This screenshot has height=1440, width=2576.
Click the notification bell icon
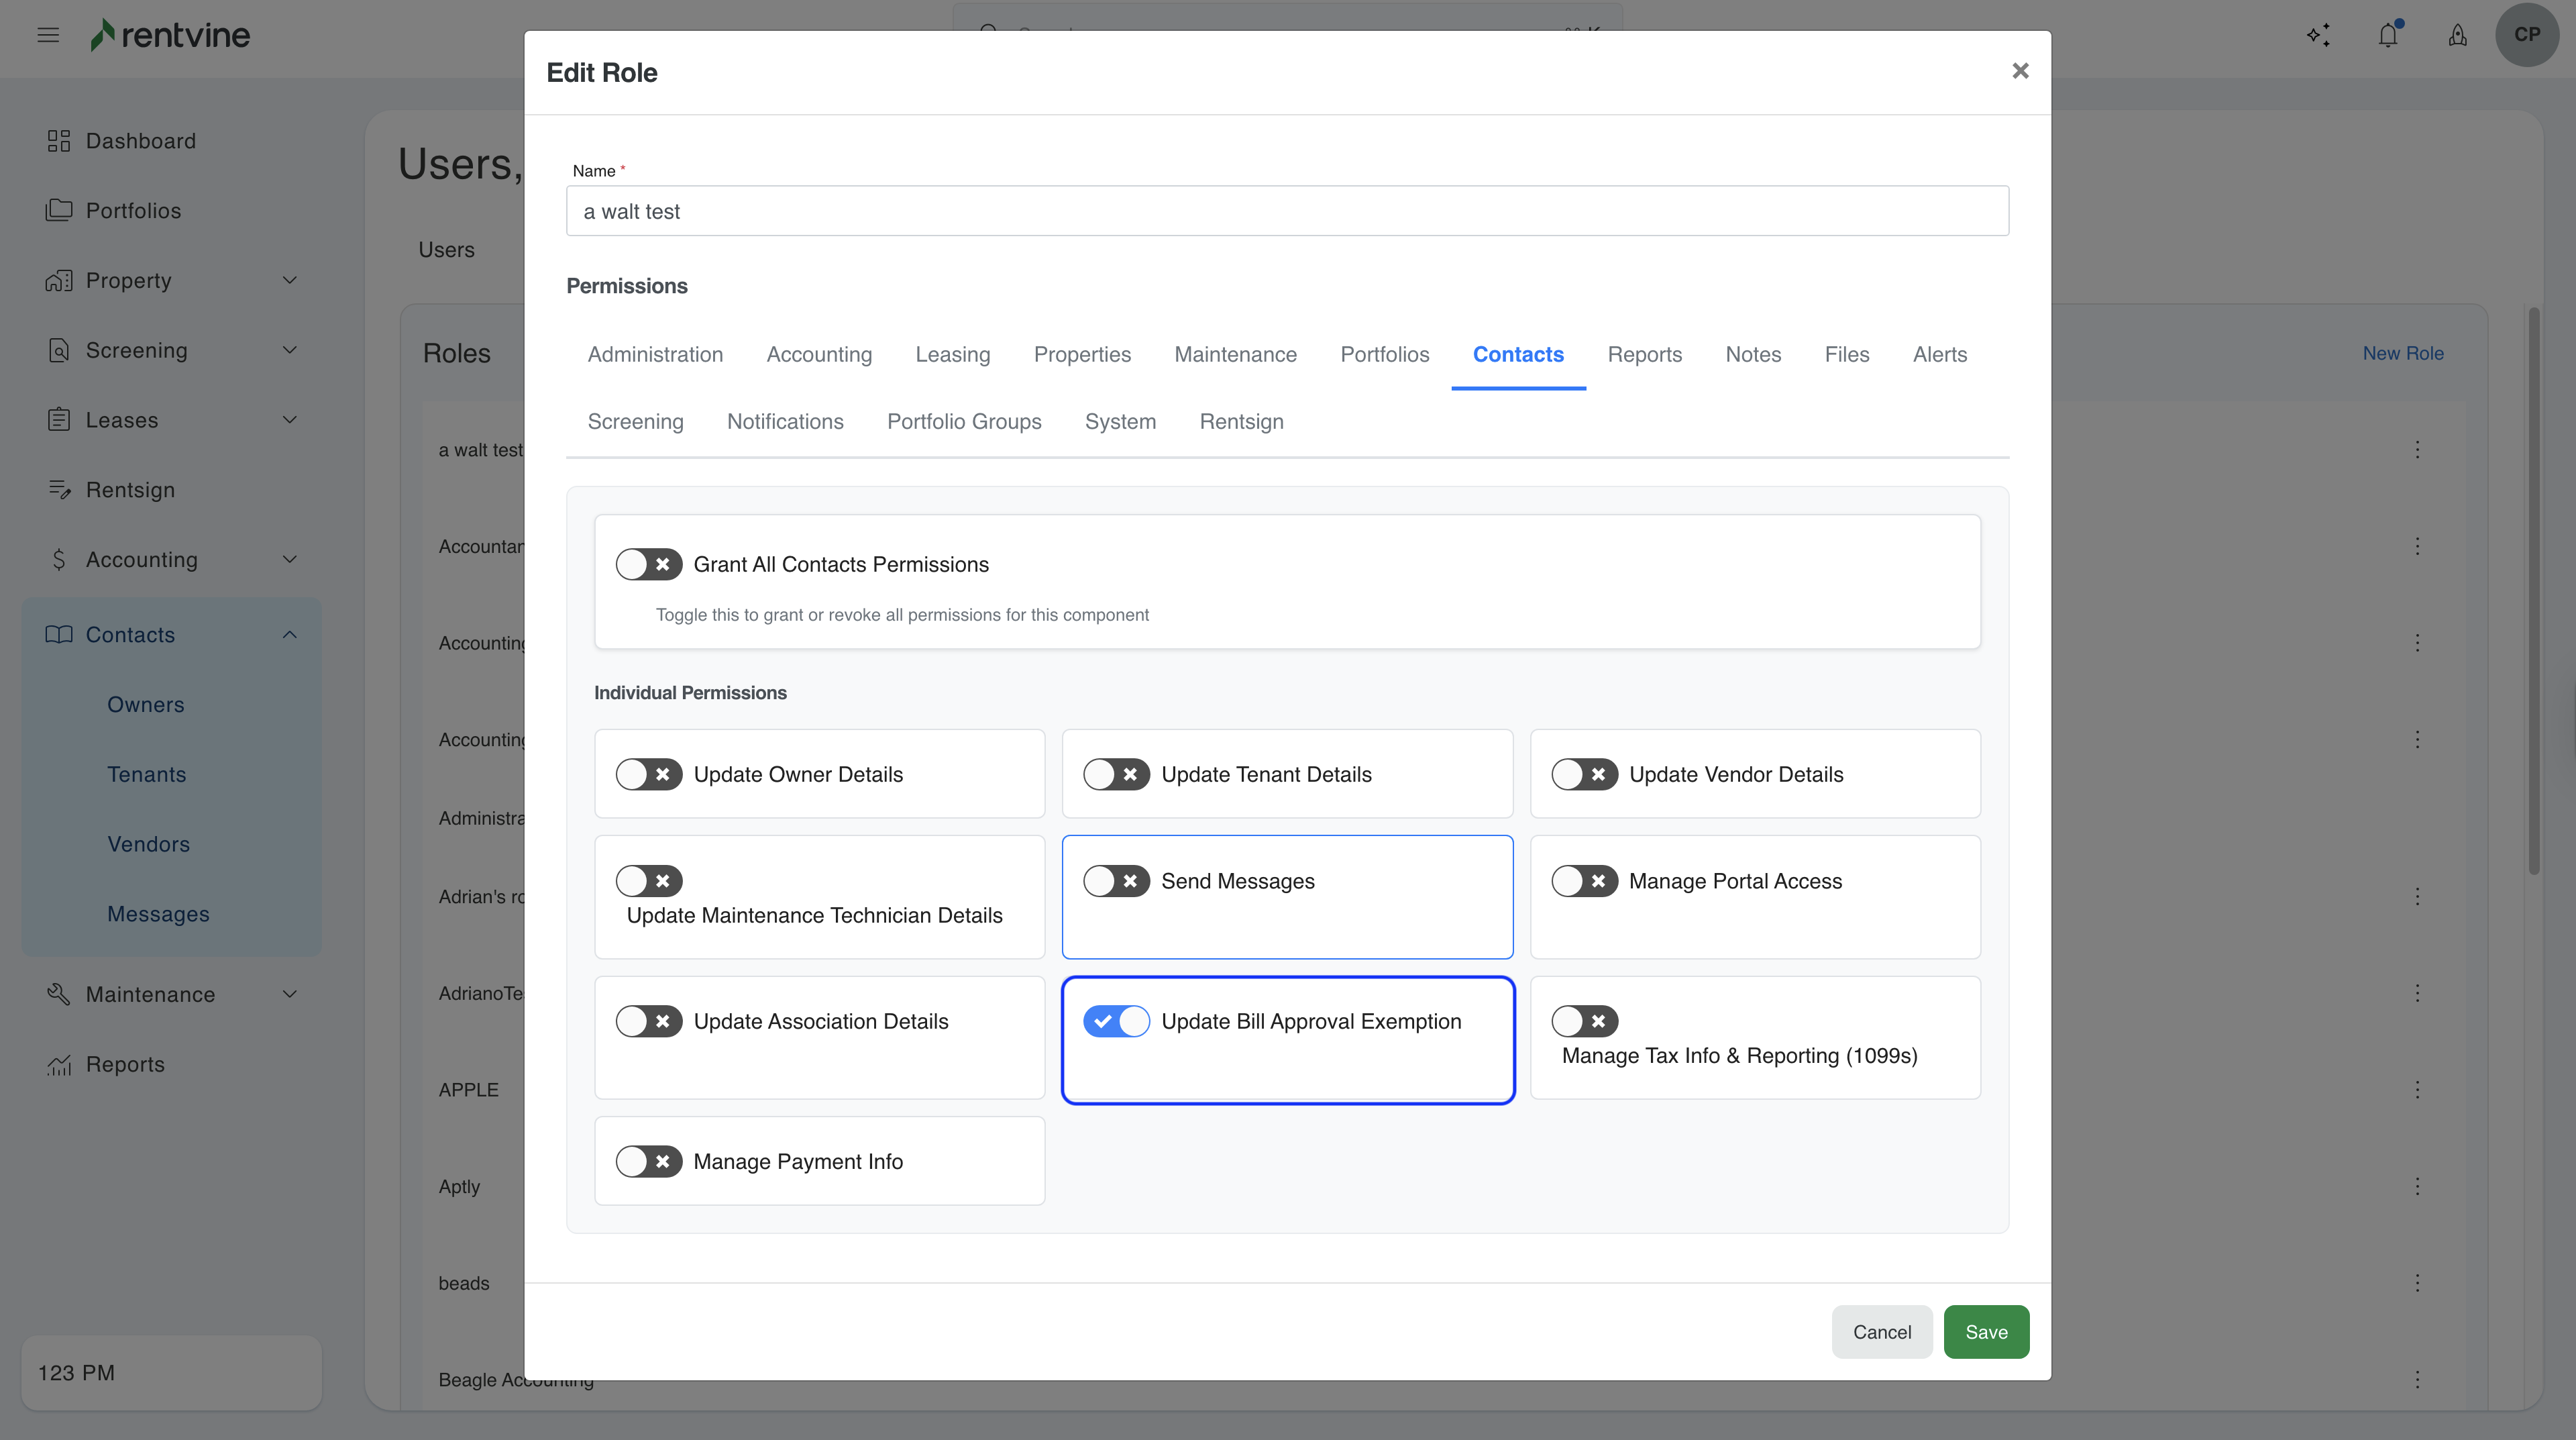(2387, 36)
